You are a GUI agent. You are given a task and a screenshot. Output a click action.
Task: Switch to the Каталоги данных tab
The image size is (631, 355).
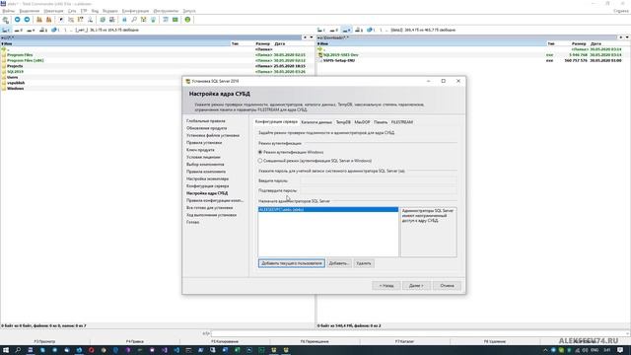coord(316,122)
